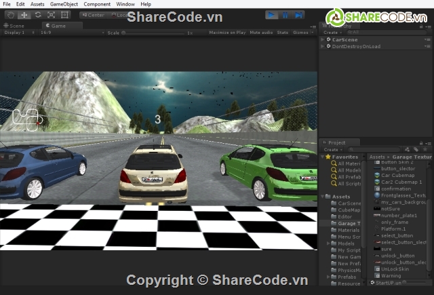
Task: Select All Models favorite search
Action: pyautogui.click(x=346, y=170)
